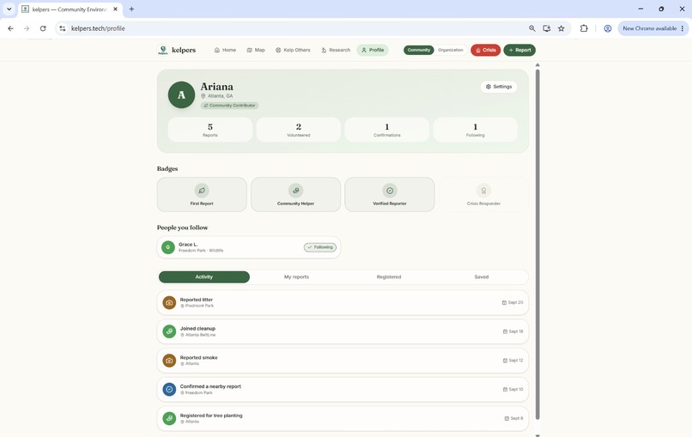Go to Kelp Others page
Image resolution: width=692 pixels, height=437 pixels.
click(x=293, y=50)
